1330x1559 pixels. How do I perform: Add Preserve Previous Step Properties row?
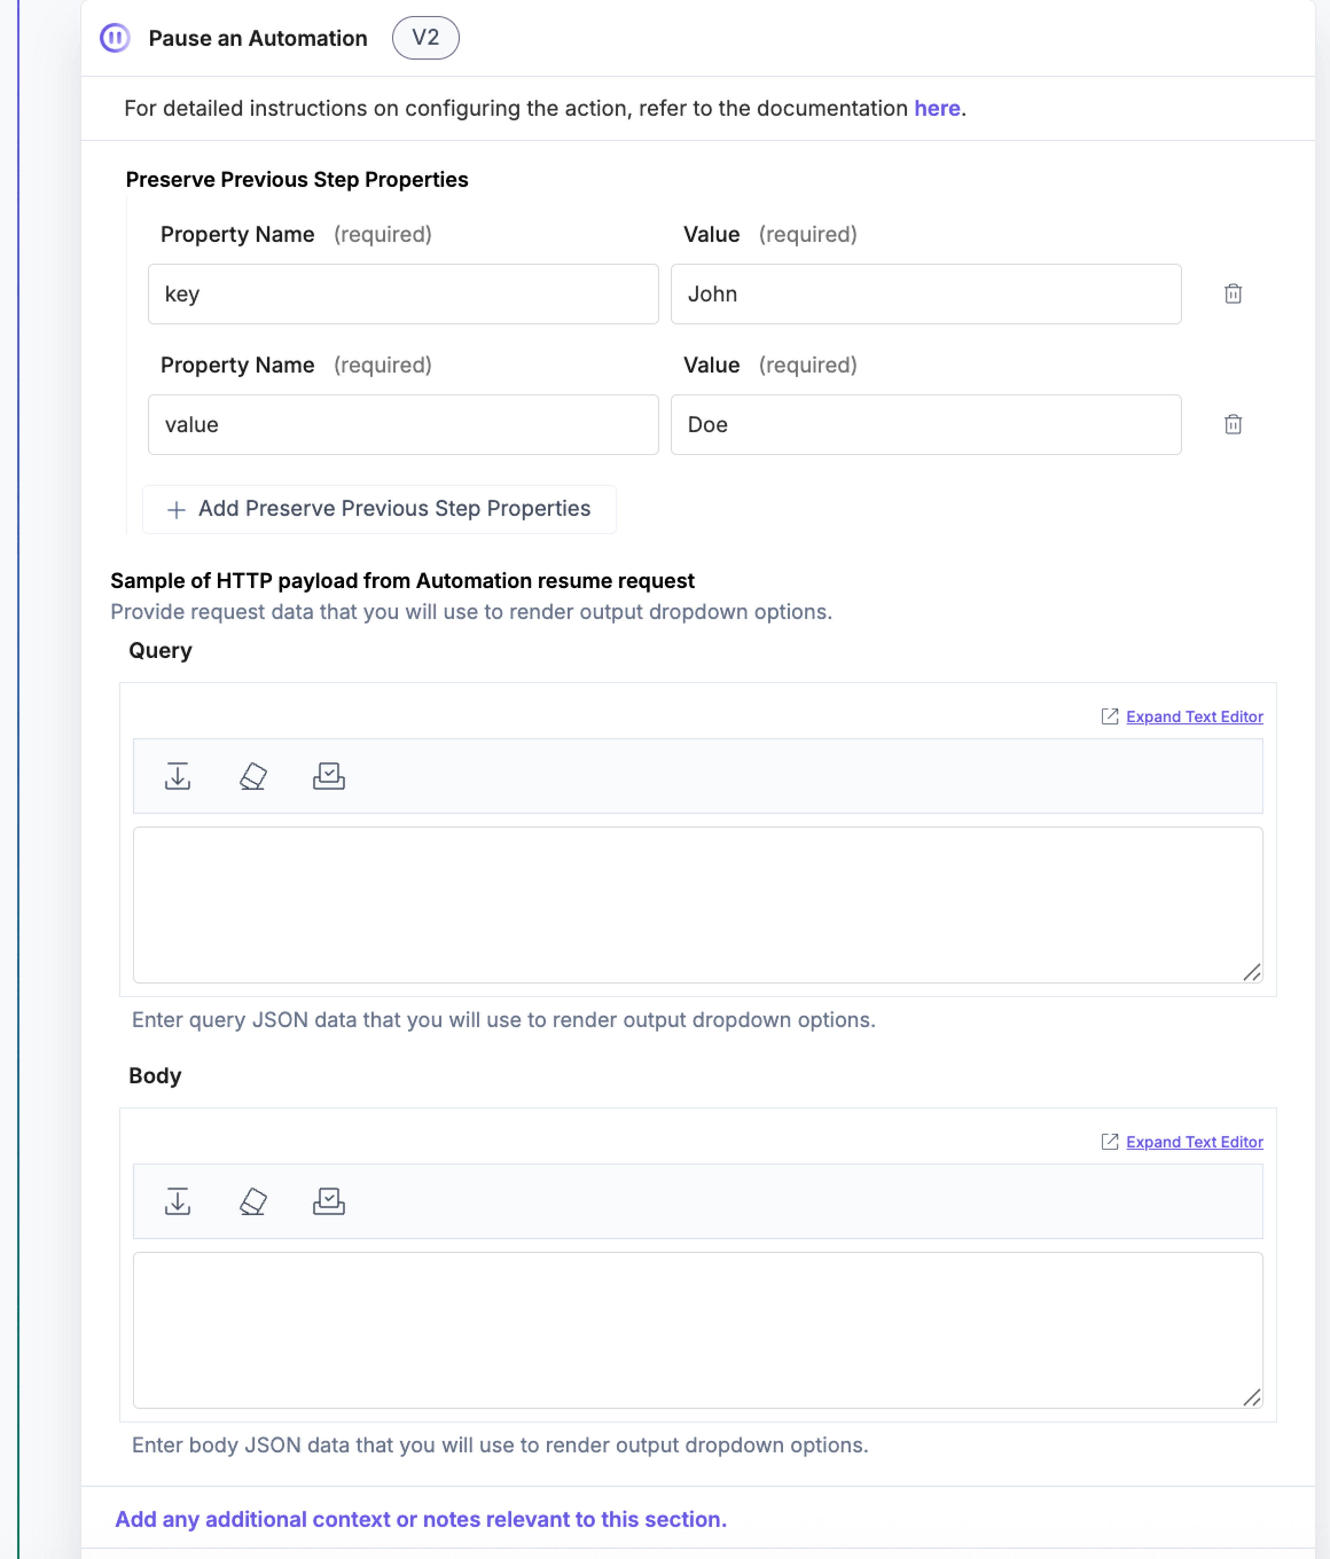coord(379,509)
